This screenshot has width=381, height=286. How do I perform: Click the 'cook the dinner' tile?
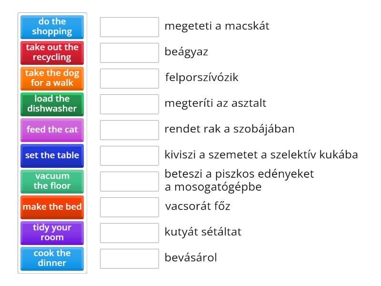point(52,259)
